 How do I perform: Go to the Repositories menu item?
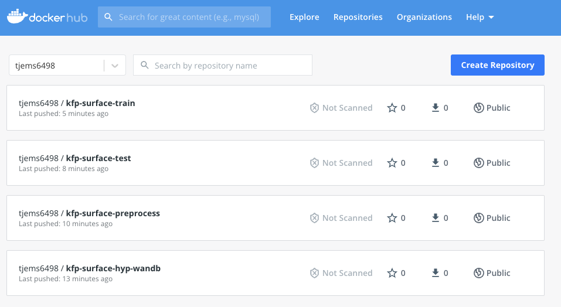(x=358, y=17)
